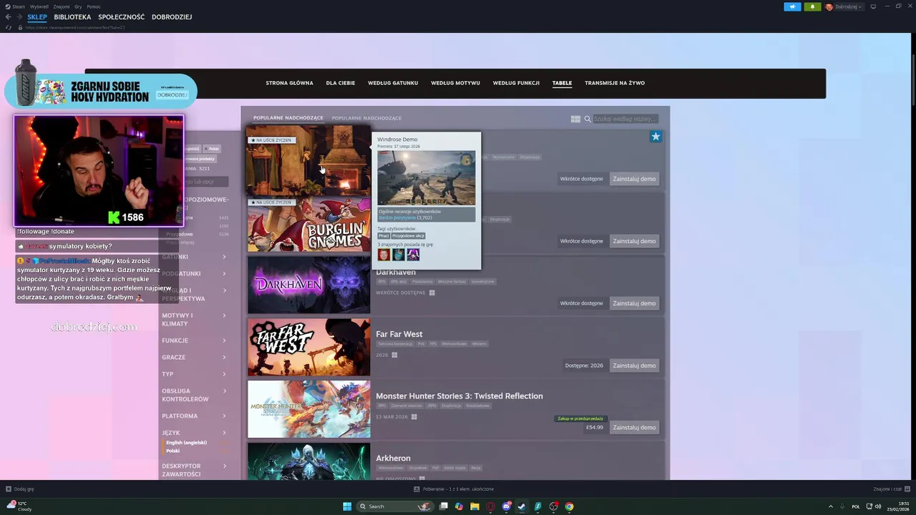Viewport: 916px width, 515px height.
Task: Open the Znajomi menu
Action: 62,6
